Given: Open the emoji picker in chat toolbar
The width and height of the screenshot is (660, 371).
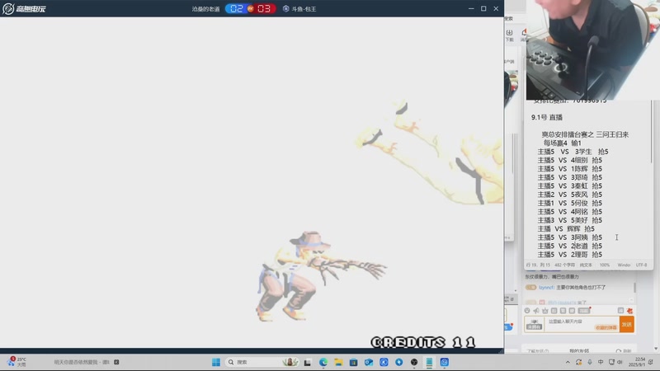Looking at the screenshot, I should (527, 311).
